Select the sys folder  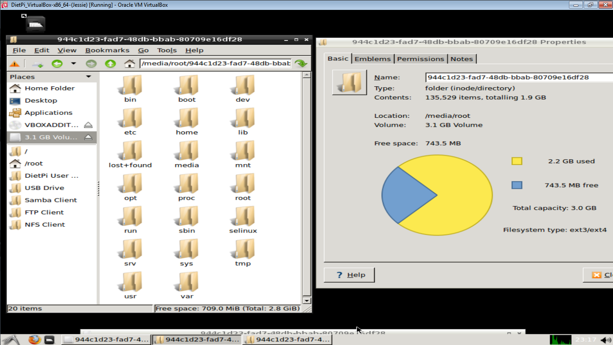click(187, 253)
